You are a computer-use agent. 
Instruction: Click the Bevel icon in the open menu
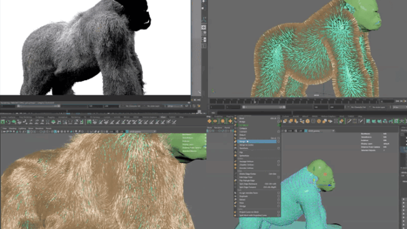235,118
